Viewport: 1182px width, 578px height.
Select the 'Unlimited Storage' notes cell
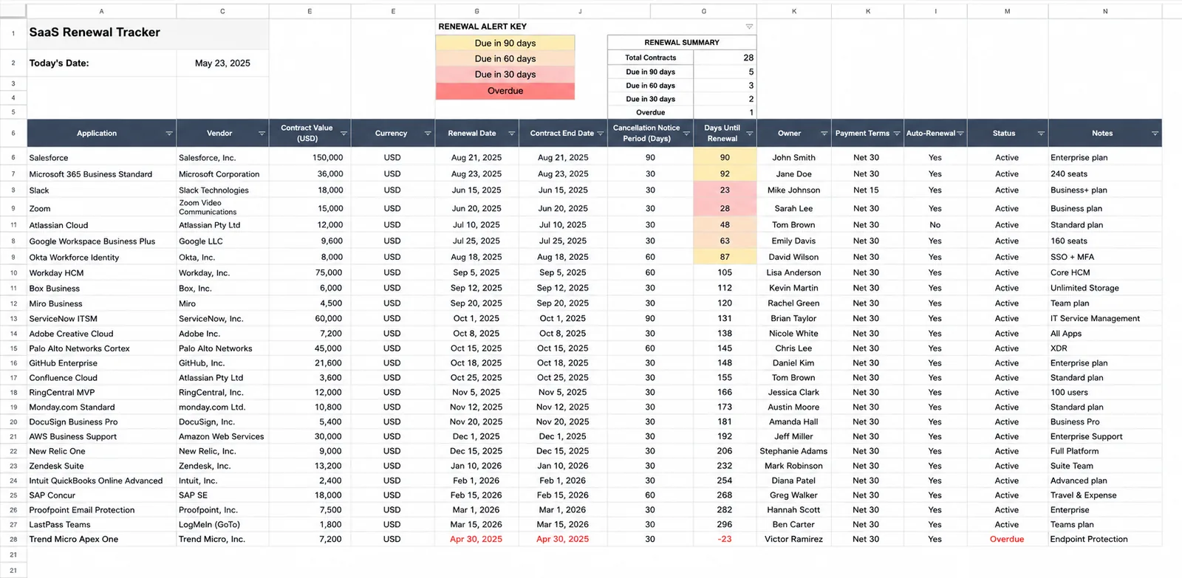coord(1105,289)
